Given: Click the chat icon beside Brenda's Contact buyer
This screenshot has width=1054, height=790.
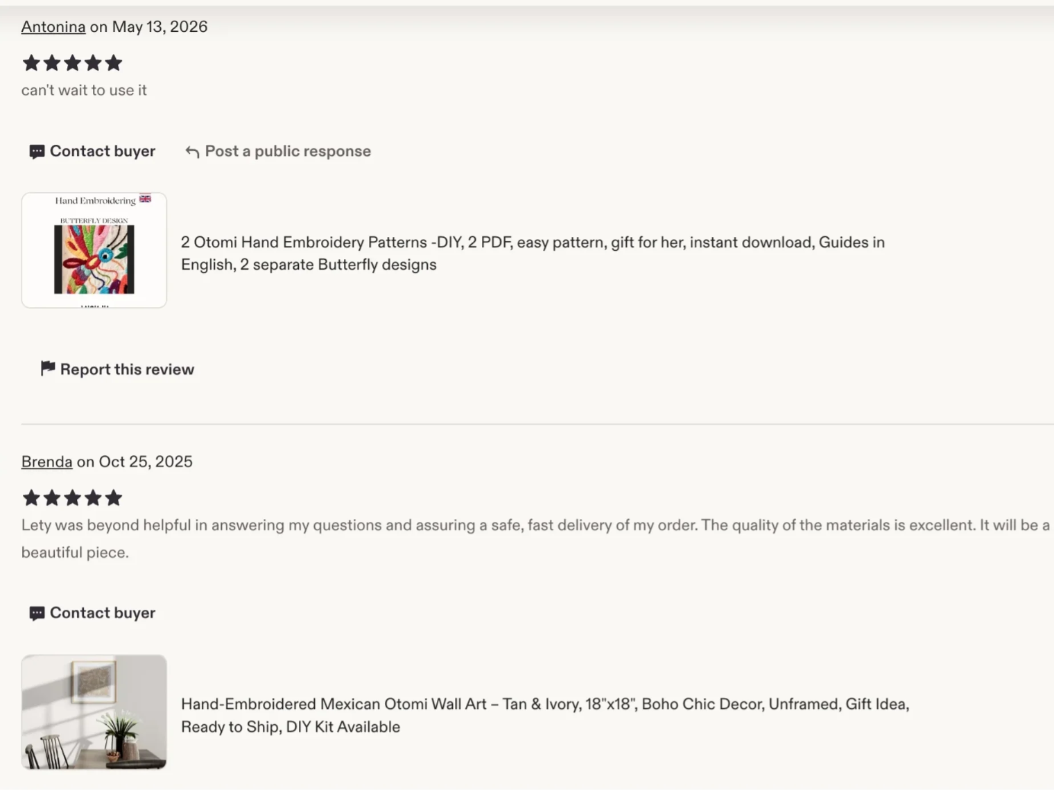Looking at the screenshot, I should pyautogui.click(x=37, y=613).
